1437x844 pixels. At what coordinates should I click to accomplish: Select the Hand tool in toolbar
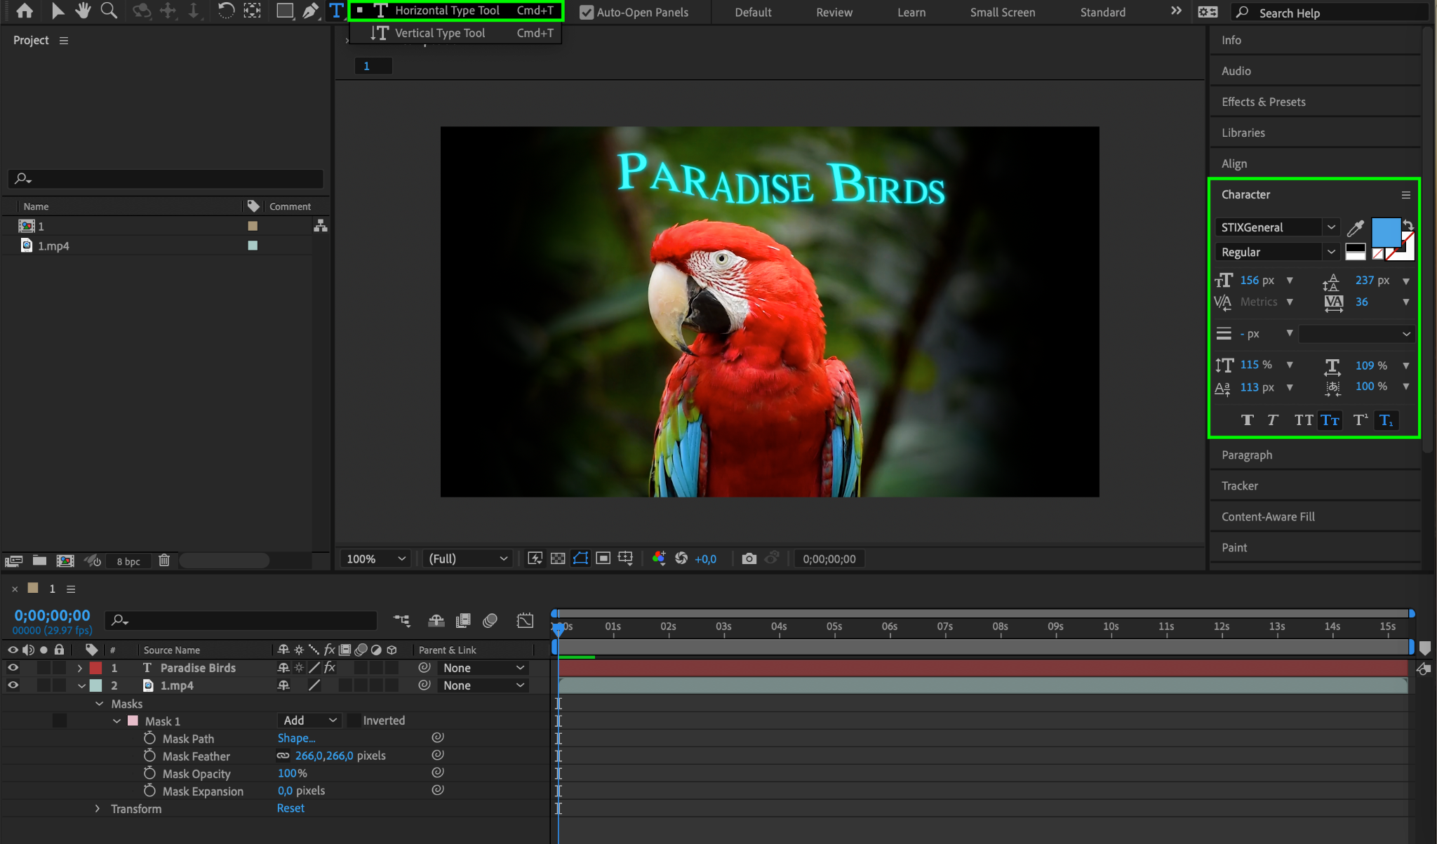[83, 11]
